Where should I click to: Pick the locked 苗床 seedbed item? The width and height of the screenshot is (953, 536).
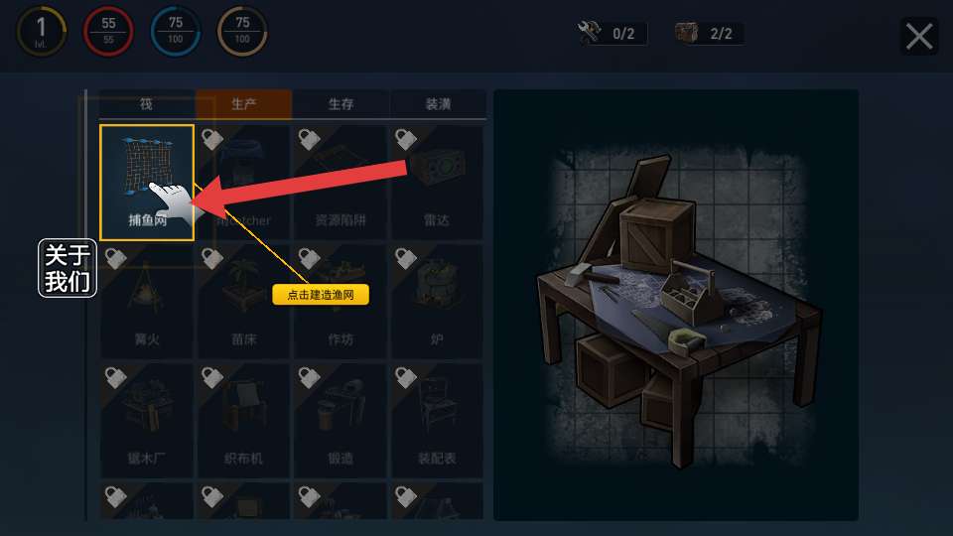[x=244, y=302]
